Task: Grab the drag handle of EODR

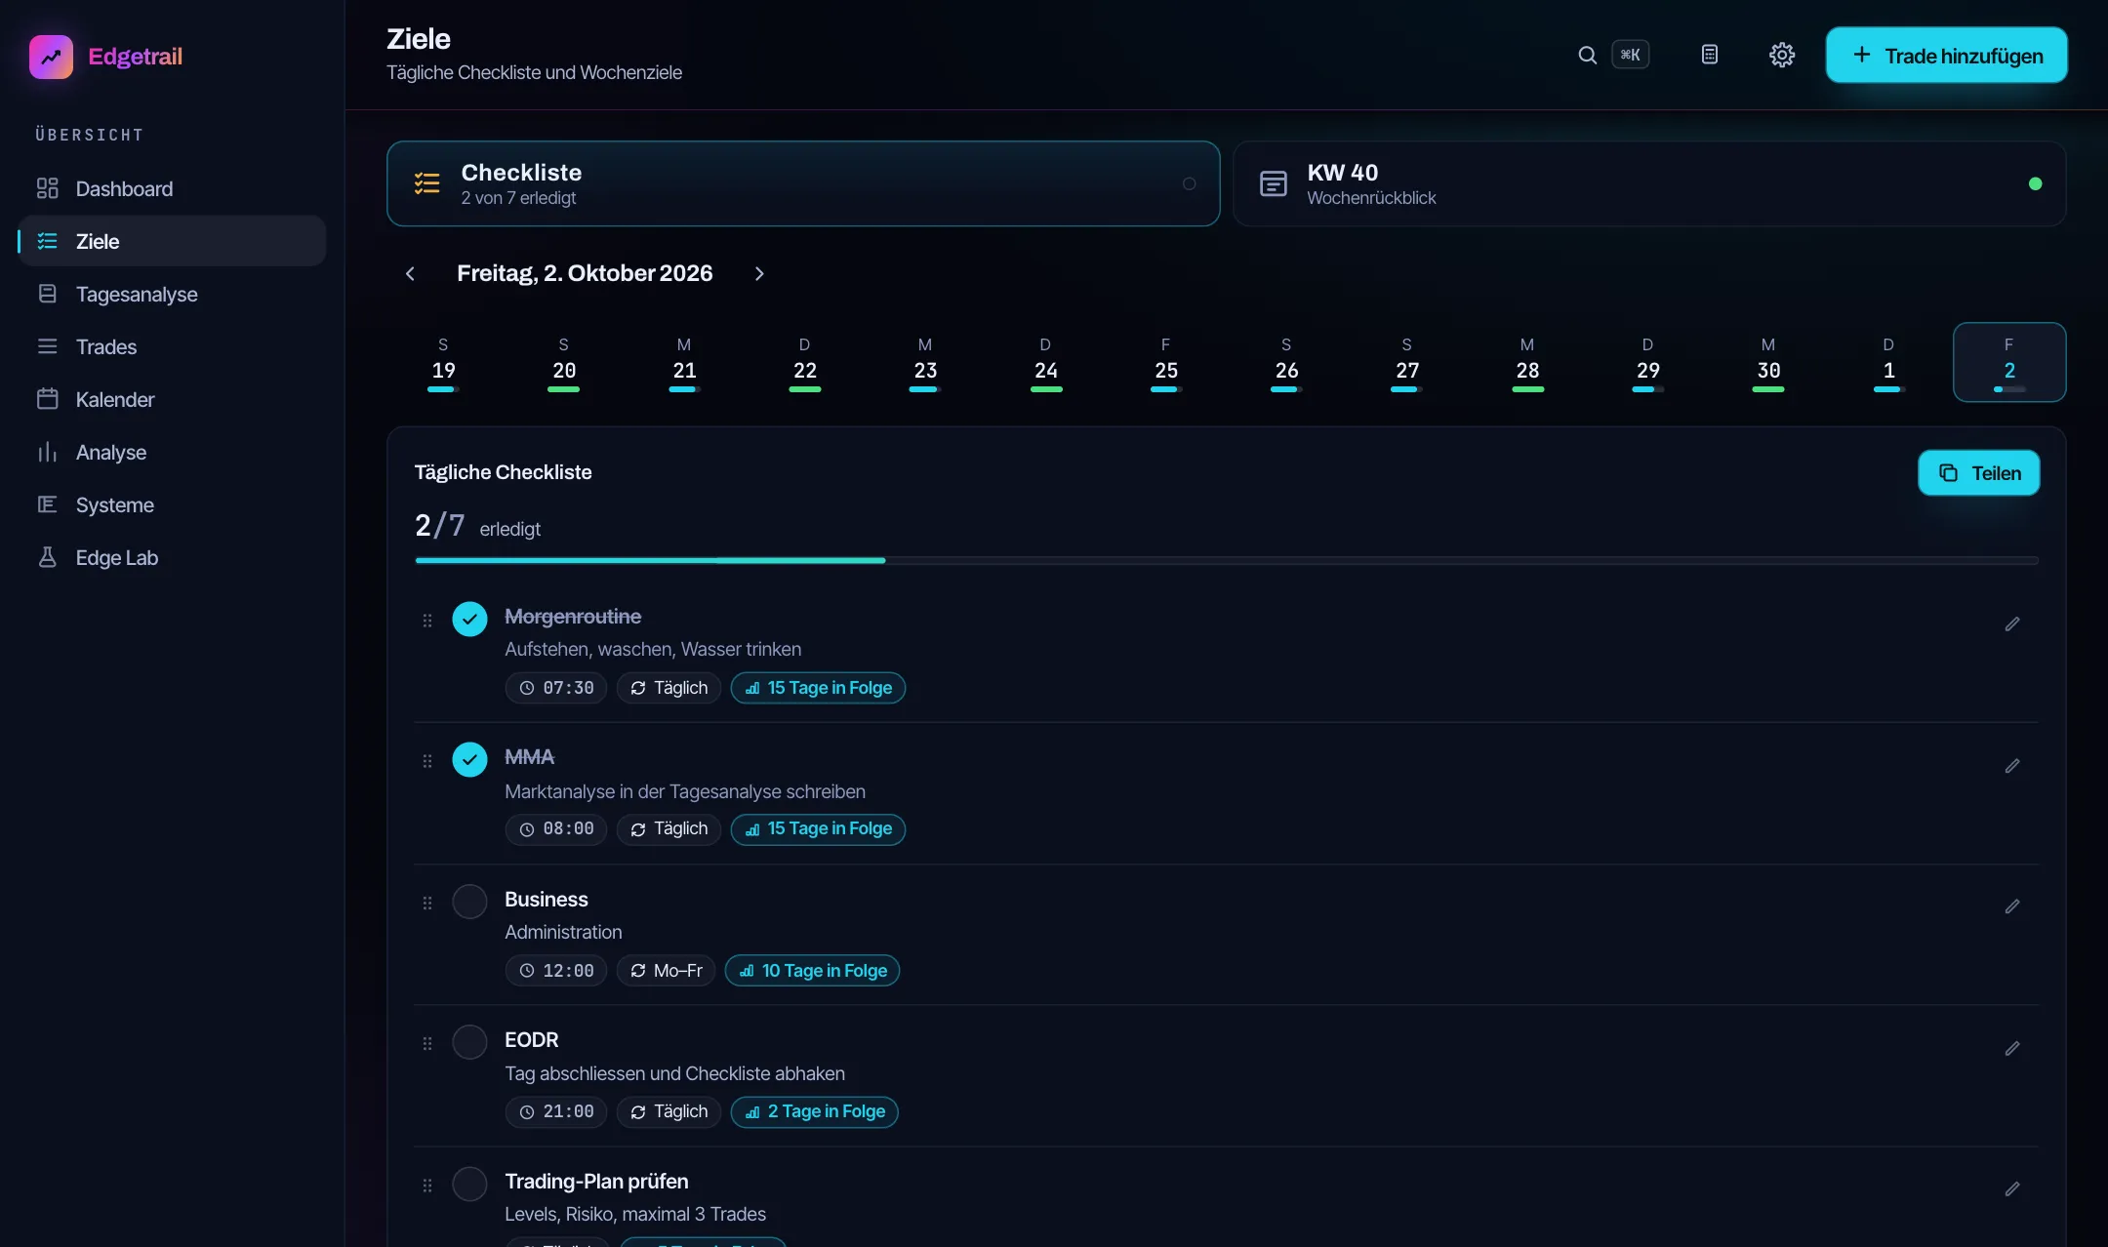Action: 427,1044
